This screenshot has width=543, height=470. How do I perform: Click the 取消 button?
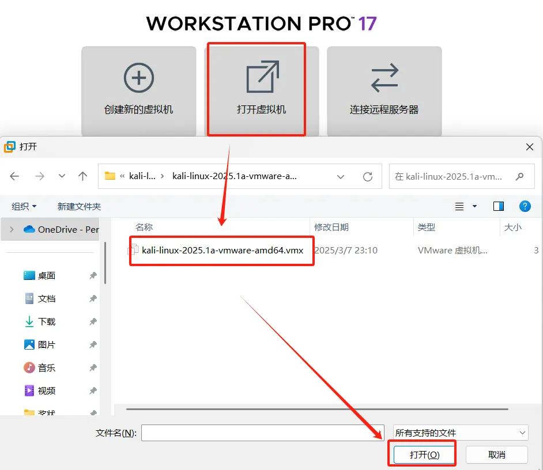(x=496, y=454)
